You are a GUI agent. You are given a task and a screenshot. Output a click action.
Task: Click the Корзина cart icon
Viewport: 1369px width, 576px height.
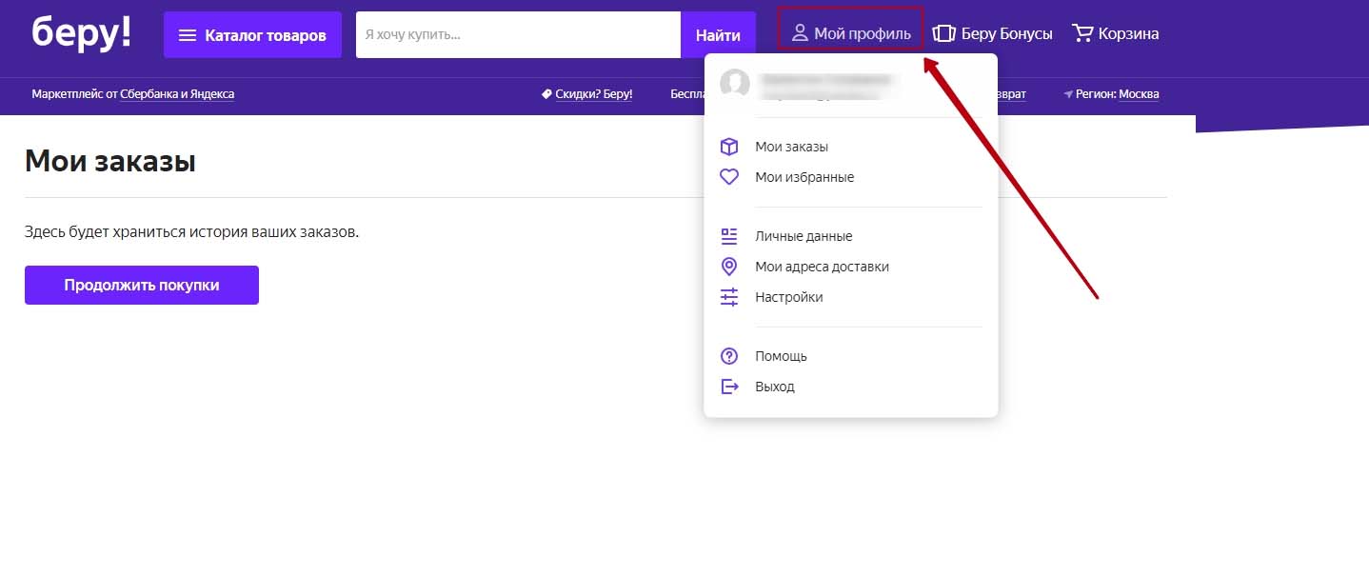[1082, 33]
